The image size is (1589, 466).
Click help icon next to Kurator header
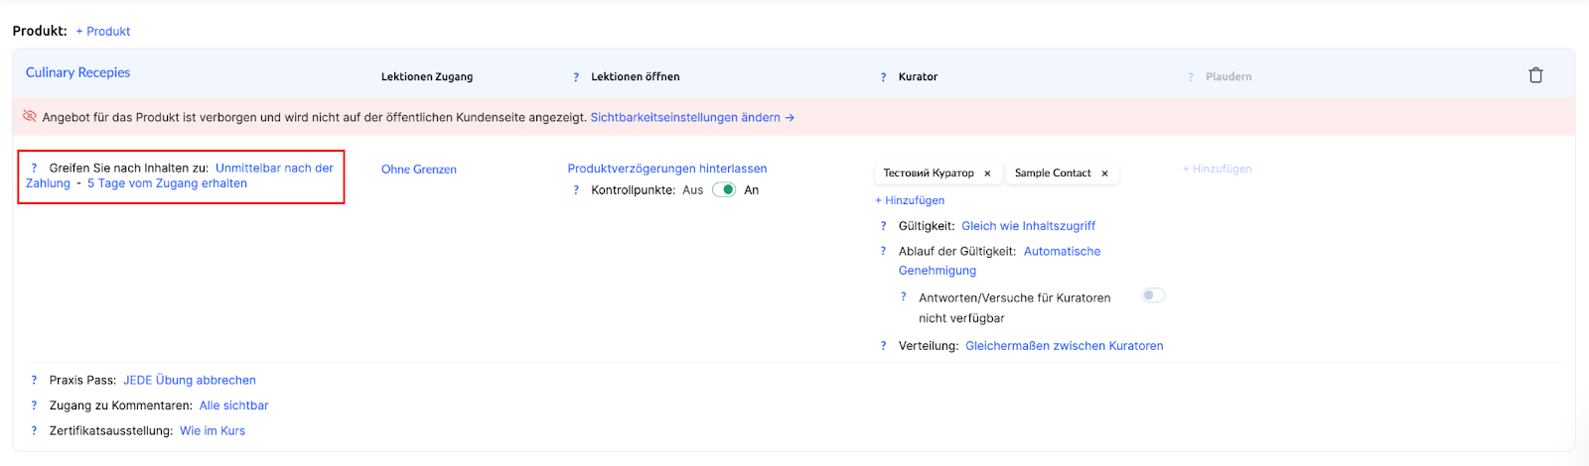coord(883,77)
